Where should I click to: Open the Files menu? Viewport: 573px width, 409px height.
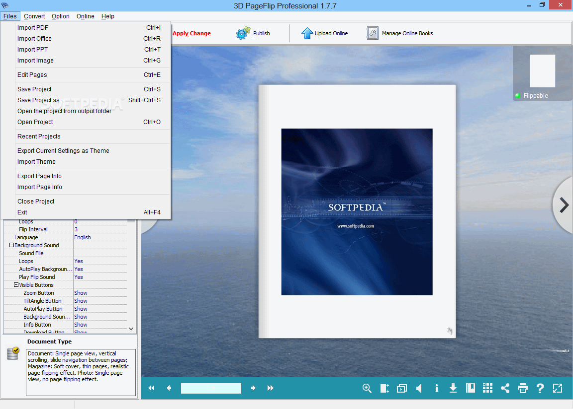(x=10, y=16)
